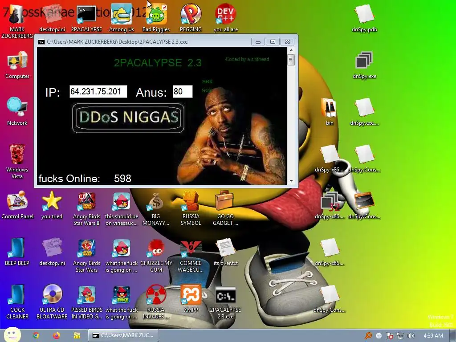Image resolution: width=456 pixels, height=342 pixels.
Task: Select the RUSSIA SYMBOL icon
Action: click(191, 201)
